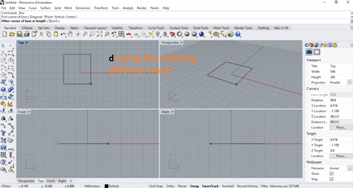Click the Zoom Extents icon
The image size is (353, 188).
[x=99, y=34]
